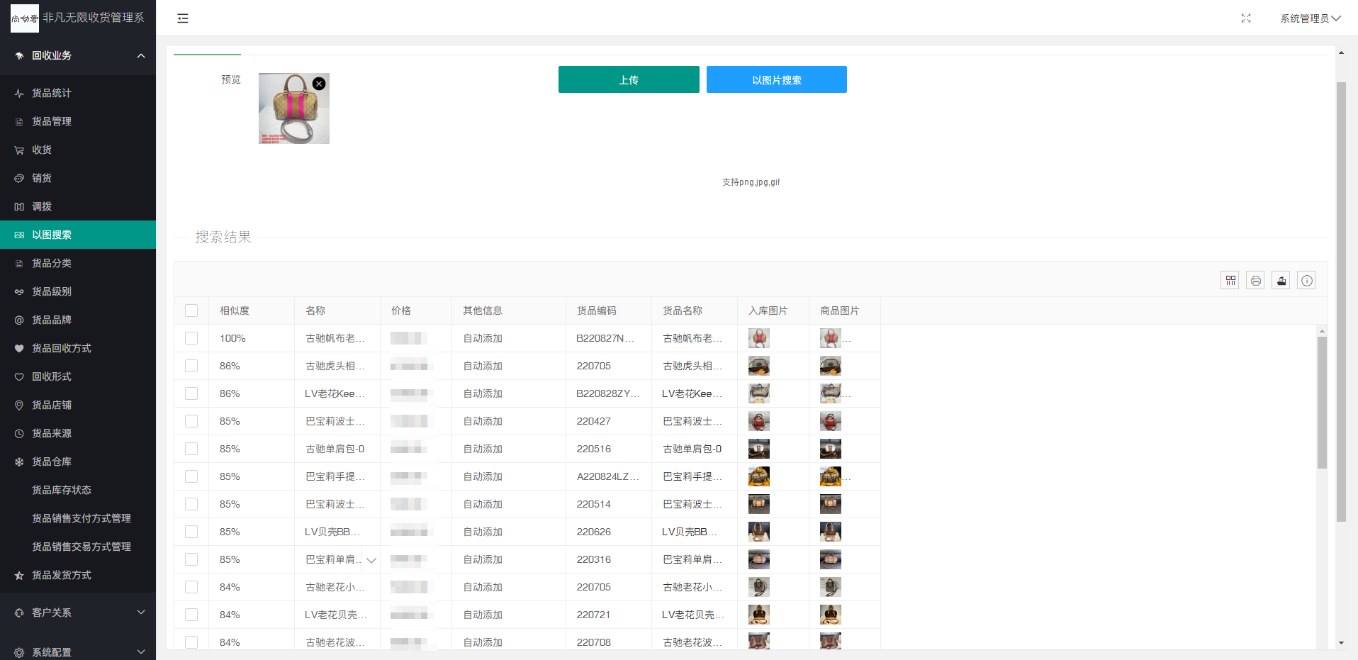Open 货品管理 in the sidebar

coord(52,121)
